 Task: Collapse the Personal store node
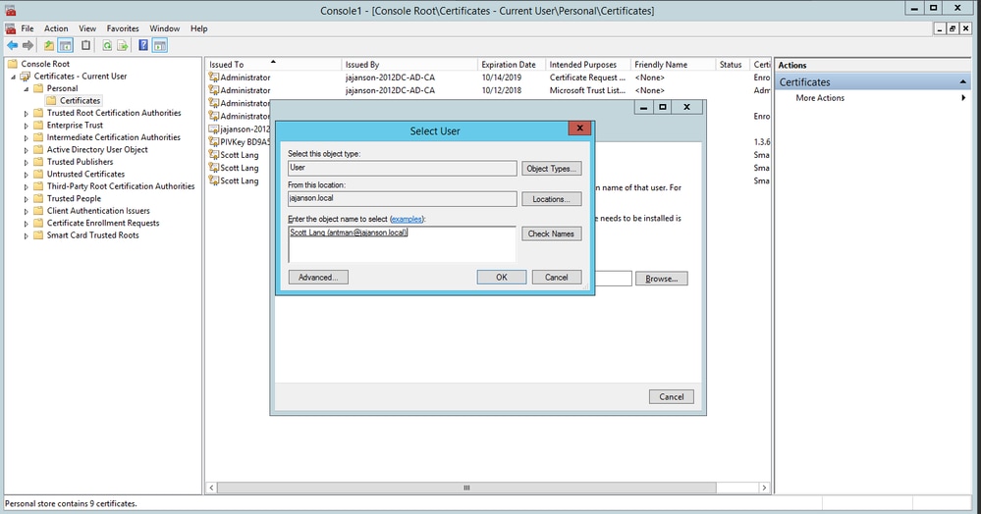27,89
